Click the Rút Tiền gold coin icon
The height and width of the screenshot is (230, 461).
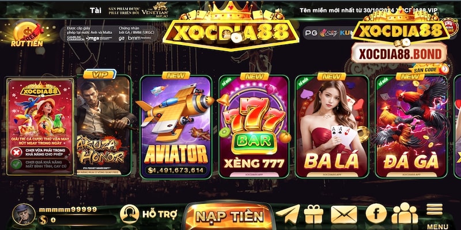pyautogui.click(x=27, y=33)
